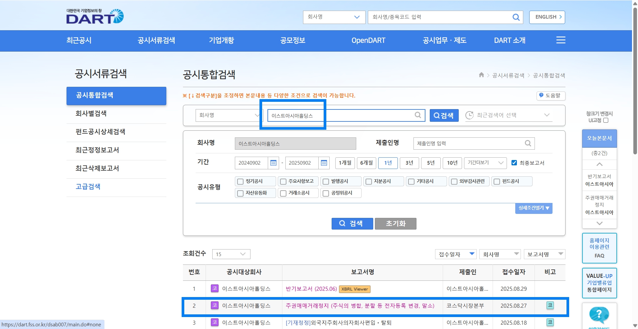The height and width of the screenshot is (329, 638).
Task: Open 조회건수 15 dropdown
Action: click(231, 254)
